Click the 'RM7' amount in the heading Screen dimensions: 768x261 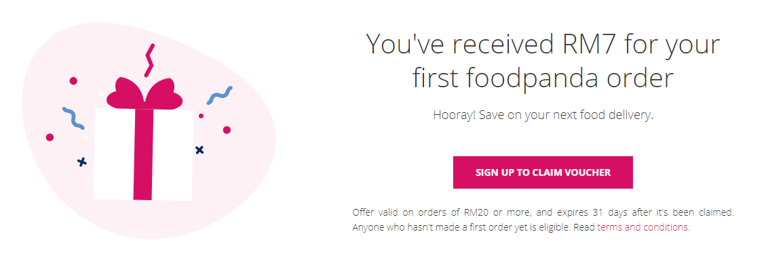coord(591,44)
